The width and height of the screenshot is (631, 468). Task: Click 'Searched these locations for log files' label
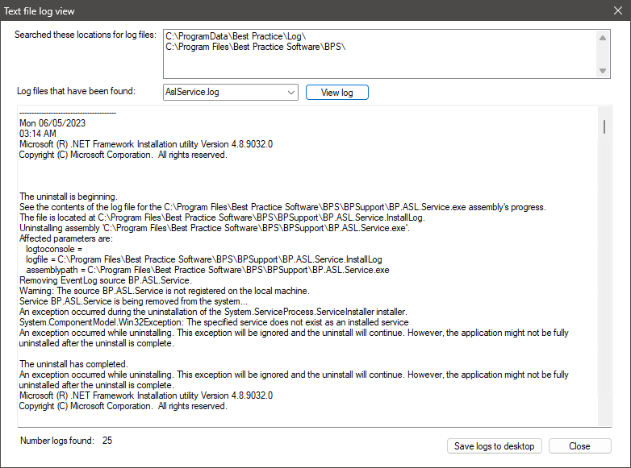(86, 35)
